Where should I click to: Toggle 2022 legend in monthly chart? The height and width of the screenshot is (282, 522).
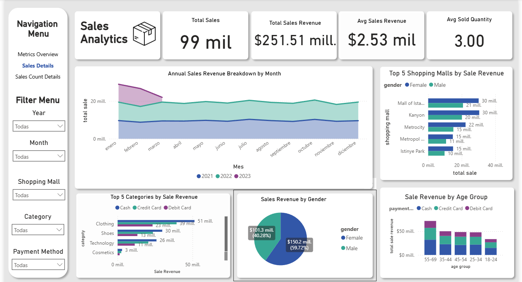[223, 176]
